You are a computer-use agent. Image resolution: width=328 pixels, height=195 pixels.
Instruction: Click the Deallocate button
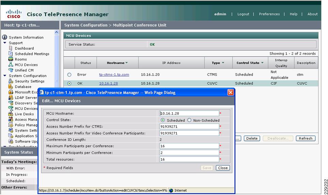278,139
